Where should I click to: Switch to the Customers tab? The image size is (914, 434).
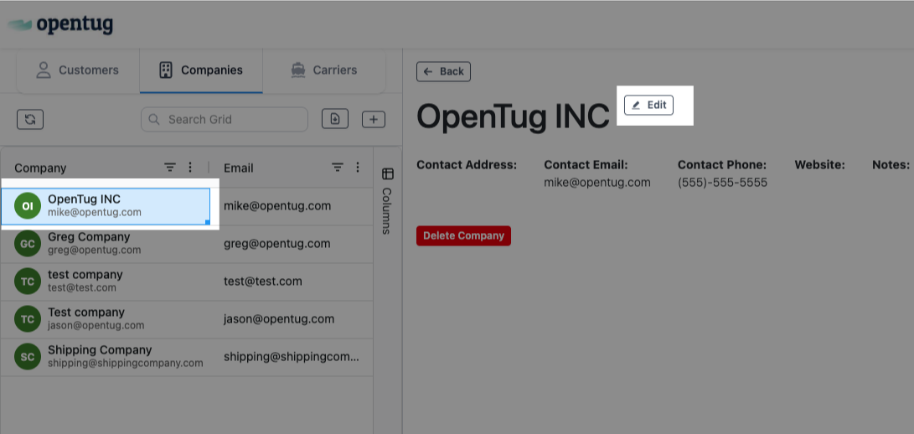click(78, 70)
